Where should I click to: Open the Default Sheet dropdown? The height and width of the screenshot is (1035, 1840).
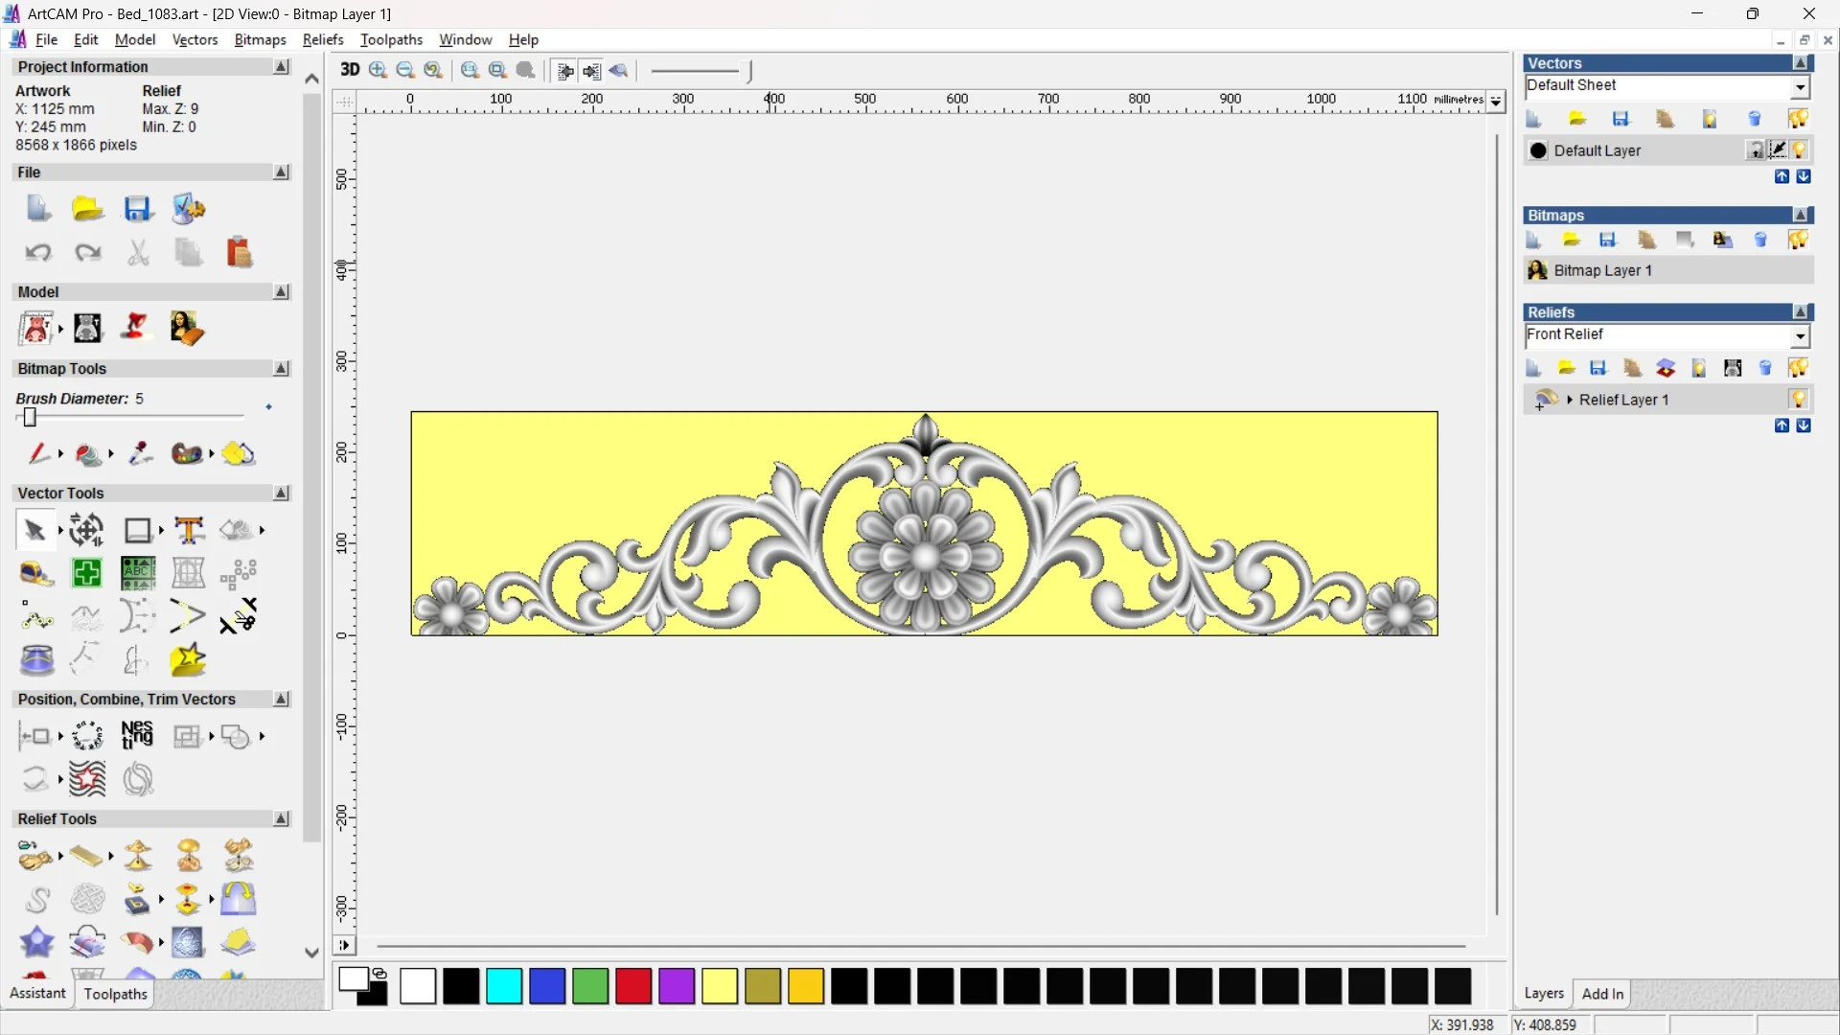[x=1800, y=87]
